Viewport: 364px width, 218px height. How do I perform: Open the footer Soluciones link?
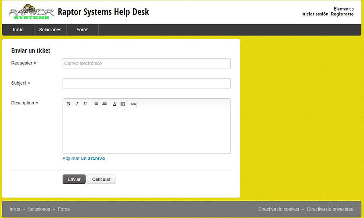click(x=39, y=209)
